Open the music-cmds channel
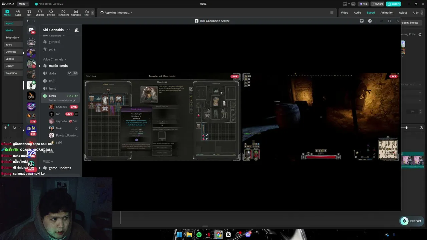427x240 pixels. click(58, 66)
